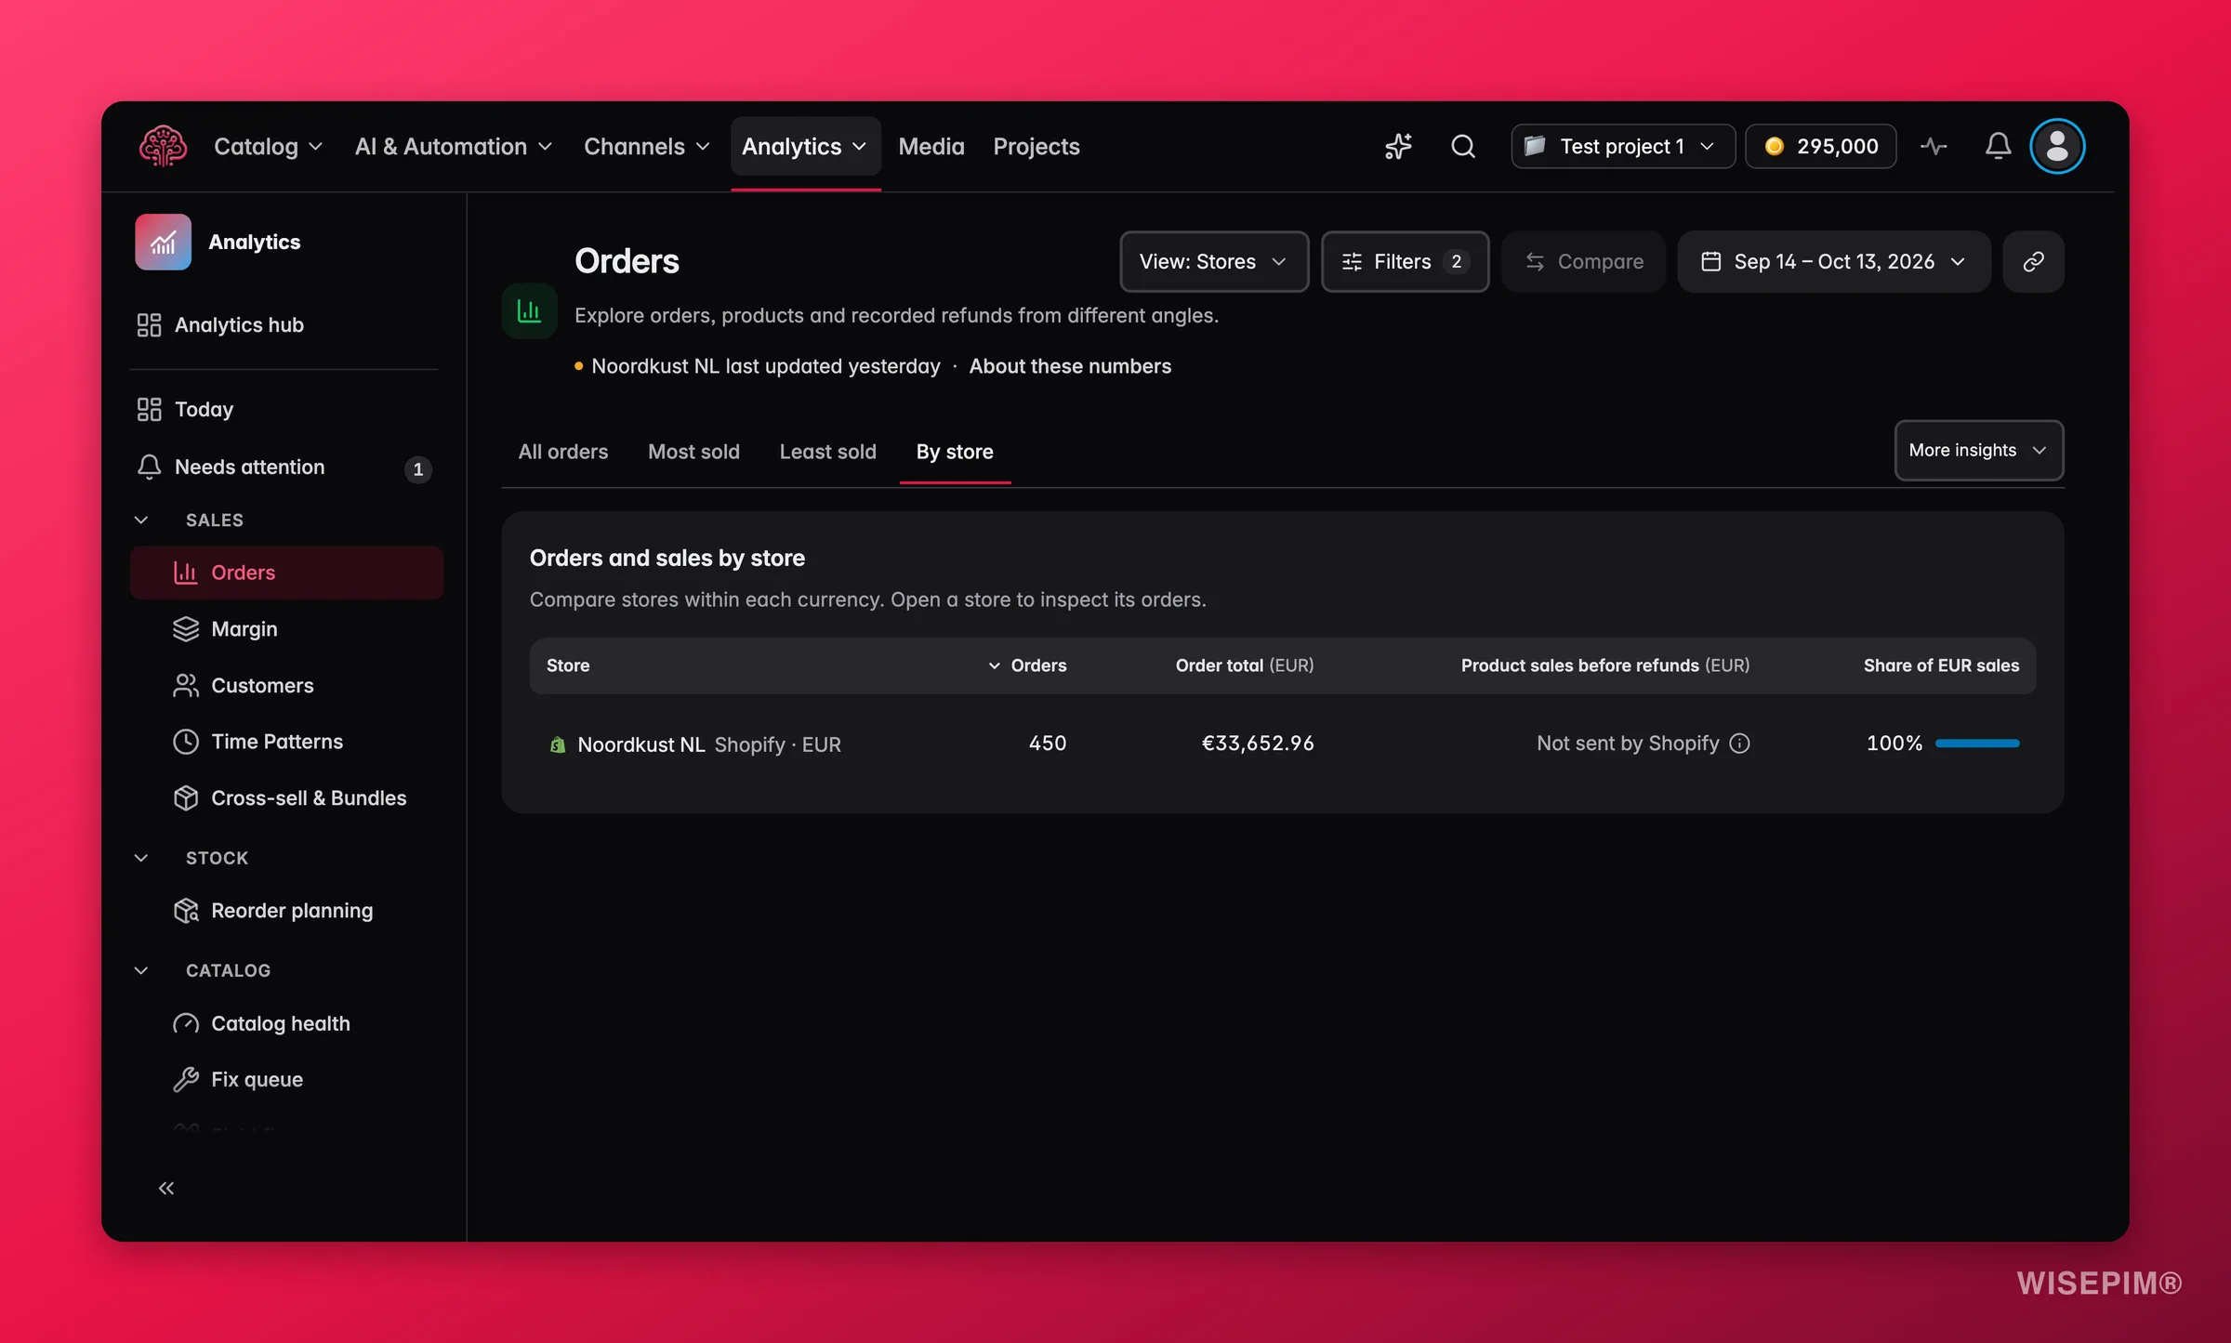
Task: Open the View: Stores dropdown
Action: tap(1214, 261)
